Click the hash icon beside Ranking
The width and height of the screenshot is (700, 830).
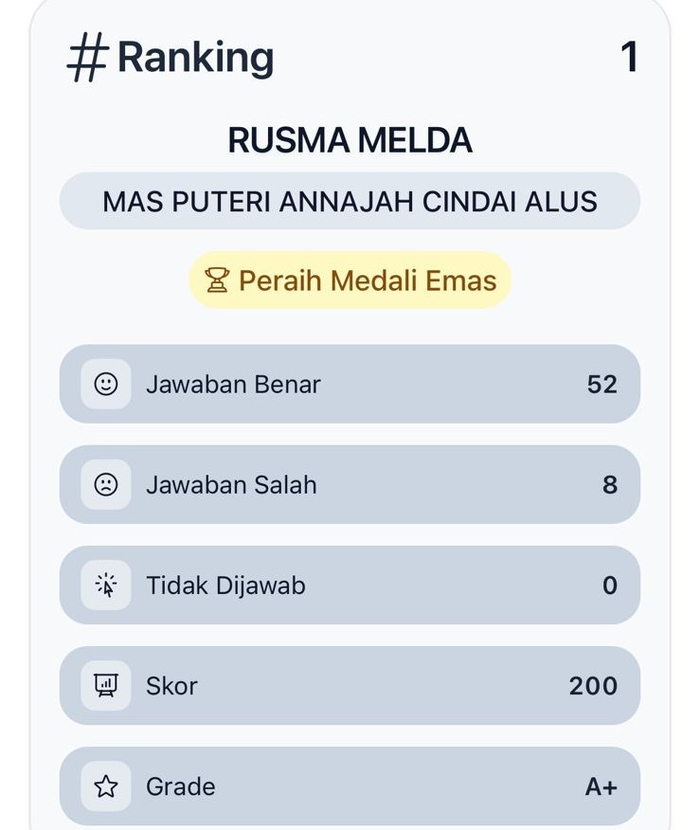tap(86, 59)
